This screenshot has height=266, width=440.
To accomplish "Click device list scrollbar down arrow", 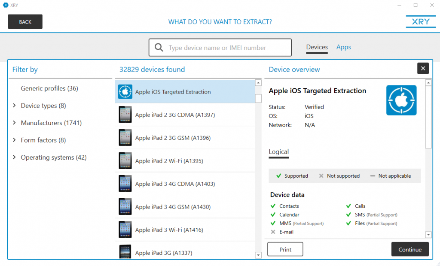I will pos(258,255).
